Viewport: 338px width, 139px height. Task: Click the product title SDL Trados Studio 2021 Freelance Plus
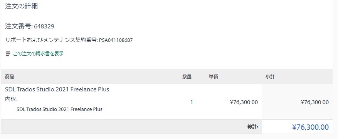(x=57, y=89)
